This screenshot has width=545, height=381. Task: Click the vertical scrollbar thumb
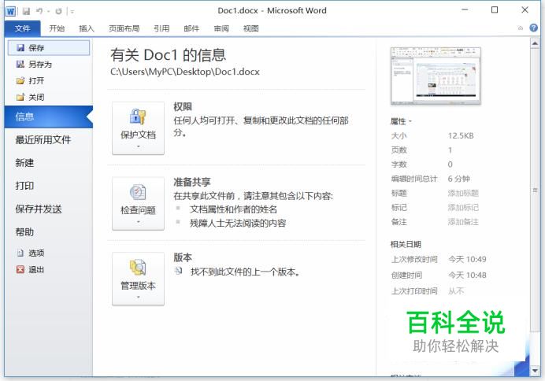[535, 190]
